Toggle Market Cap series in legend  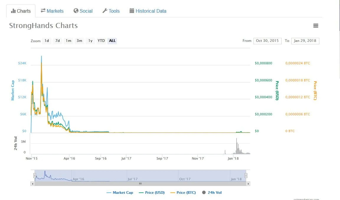120,192
